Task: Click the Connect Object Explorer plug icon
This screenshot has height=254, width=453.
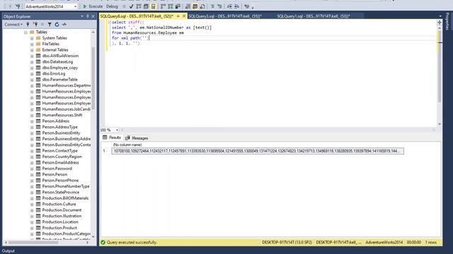Action: [x=28, y=25]
